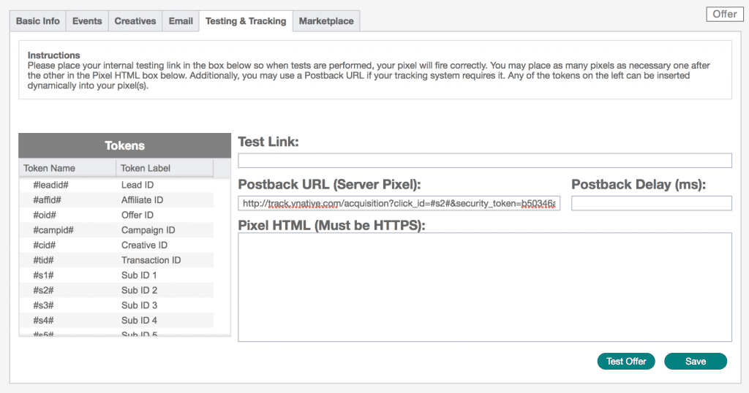Go to the Email tab
The width and height of the screenshot is (749, 393).
[x=181, y=21]
